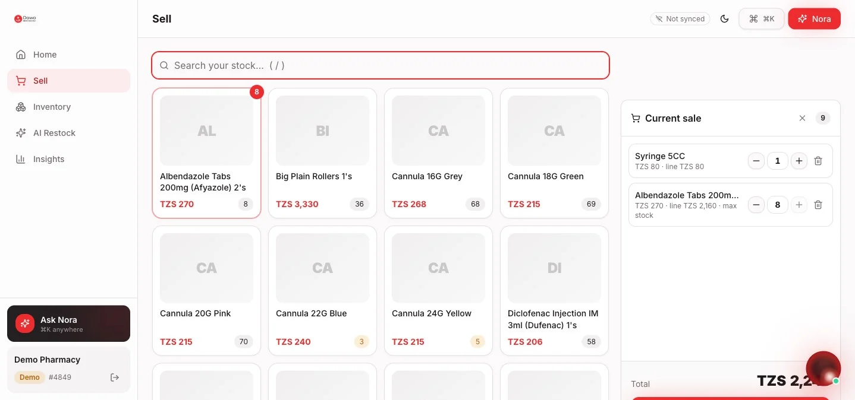Increase Syringe 5CC quantity
The image size is (855, 400).
click(x=799, y=161)
